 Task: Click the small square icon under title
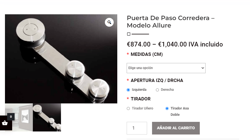[x=129, y=34]
